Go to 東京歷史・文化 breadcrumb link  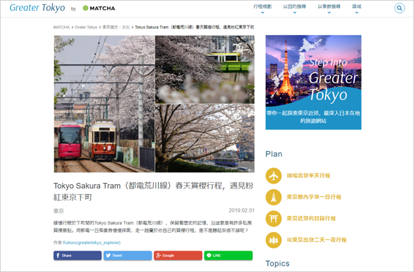click(x=116, y=27)
